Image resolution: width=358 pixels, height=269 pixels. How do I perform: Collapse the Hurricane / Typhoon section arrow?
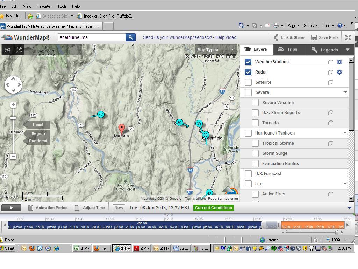pos(345,133)
